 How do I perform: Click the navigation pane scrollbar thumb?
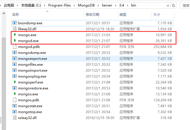click(x=4, y=84)
